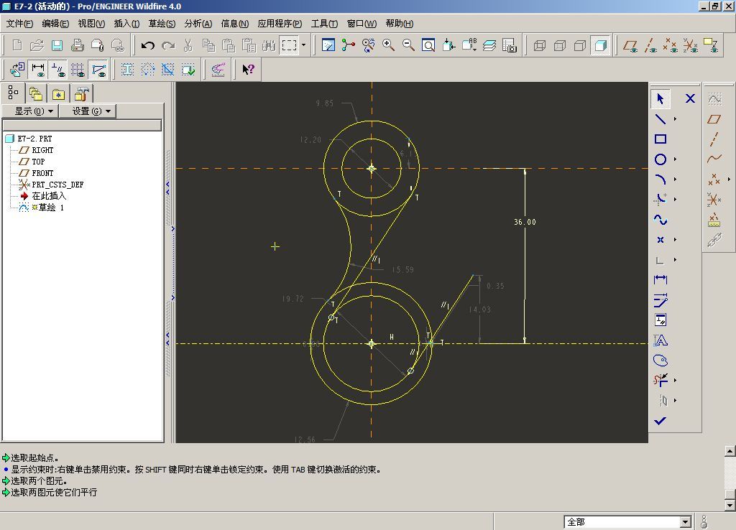Select the Modify dimensions tool
Screen dimensions: 736x530
(x=661, y=300)
